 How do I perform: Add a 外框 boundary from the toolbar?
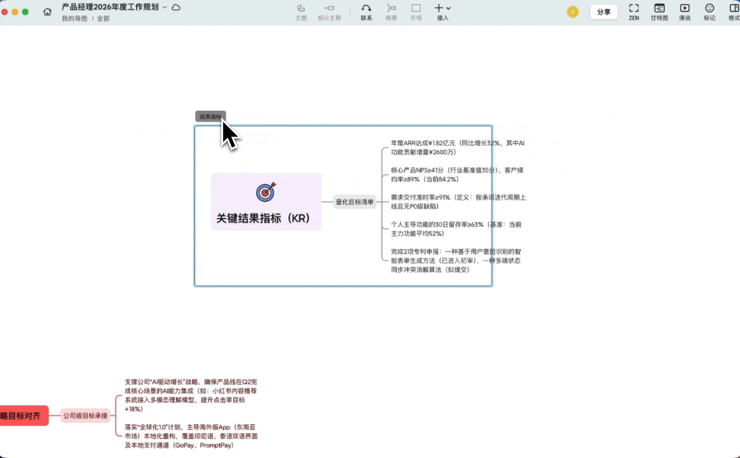pos(416,11)
